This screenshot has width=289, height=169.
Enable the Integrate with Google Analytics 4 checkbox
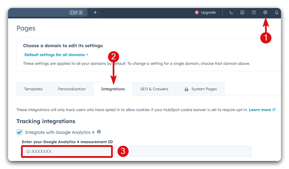19,132
